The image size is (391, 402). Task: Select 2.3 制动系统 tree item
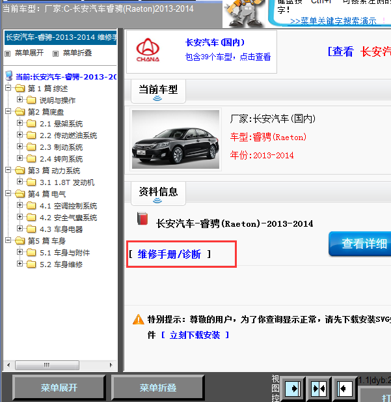[61, 147]
